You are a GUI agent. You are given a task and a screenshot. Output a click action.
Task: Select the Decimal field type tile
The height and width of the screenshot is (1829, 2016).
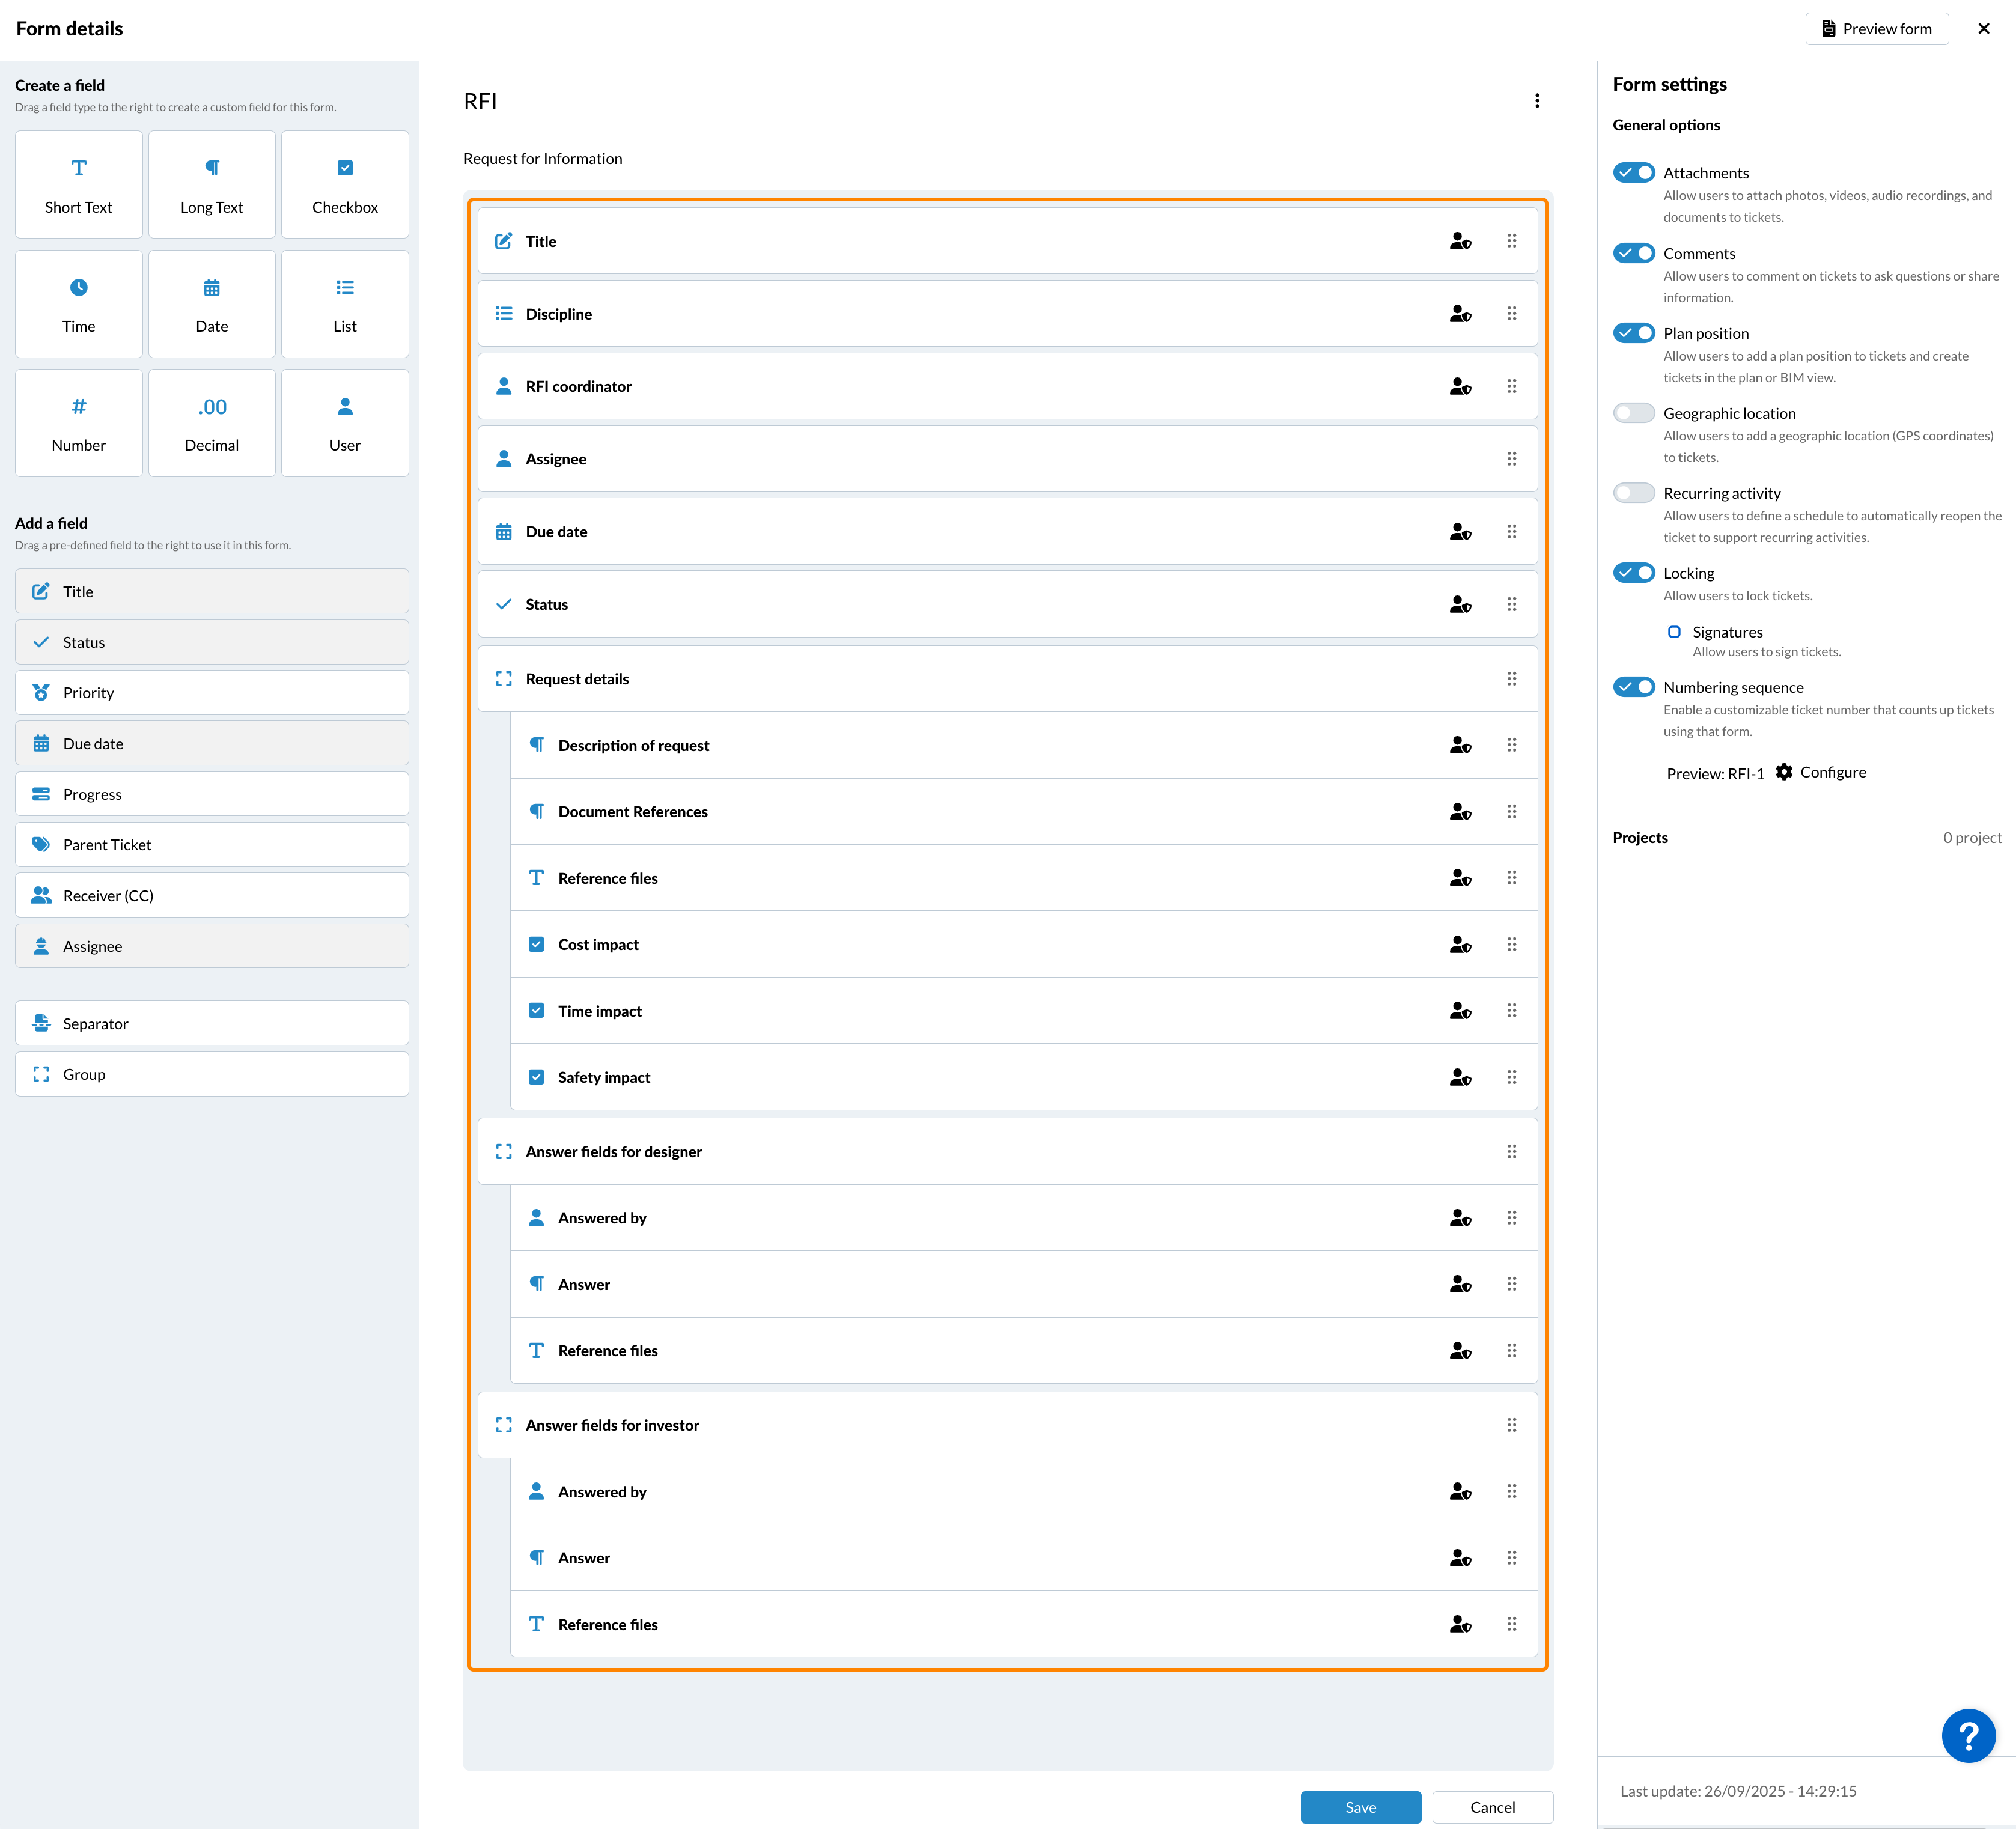(211, 423)
